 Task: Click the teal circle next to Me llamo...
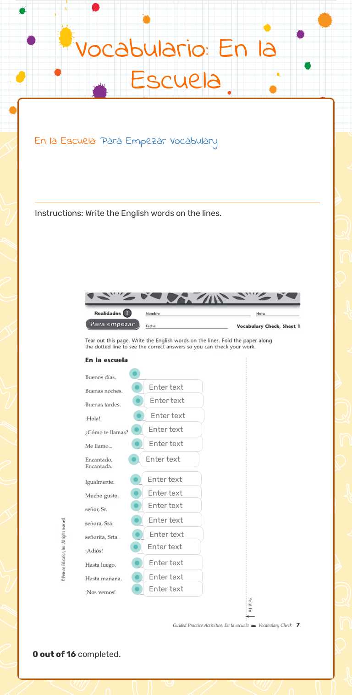[137, 444]
